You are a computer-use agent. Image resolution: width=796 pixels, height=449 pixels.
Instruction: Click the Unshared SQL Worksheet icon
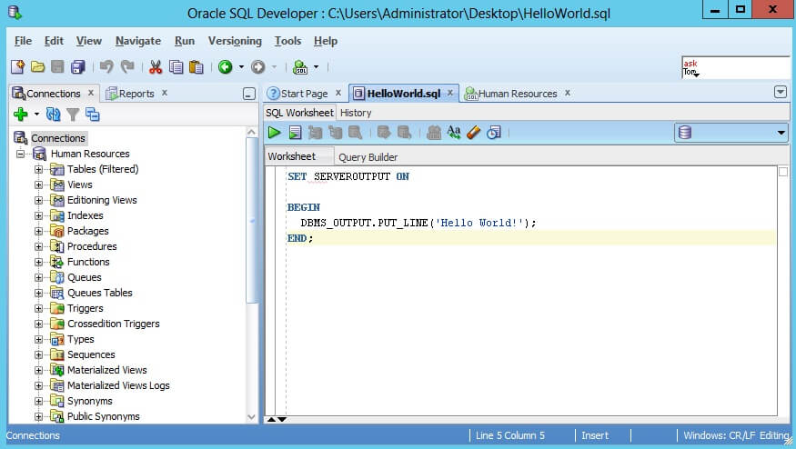(x=433, y=133)
